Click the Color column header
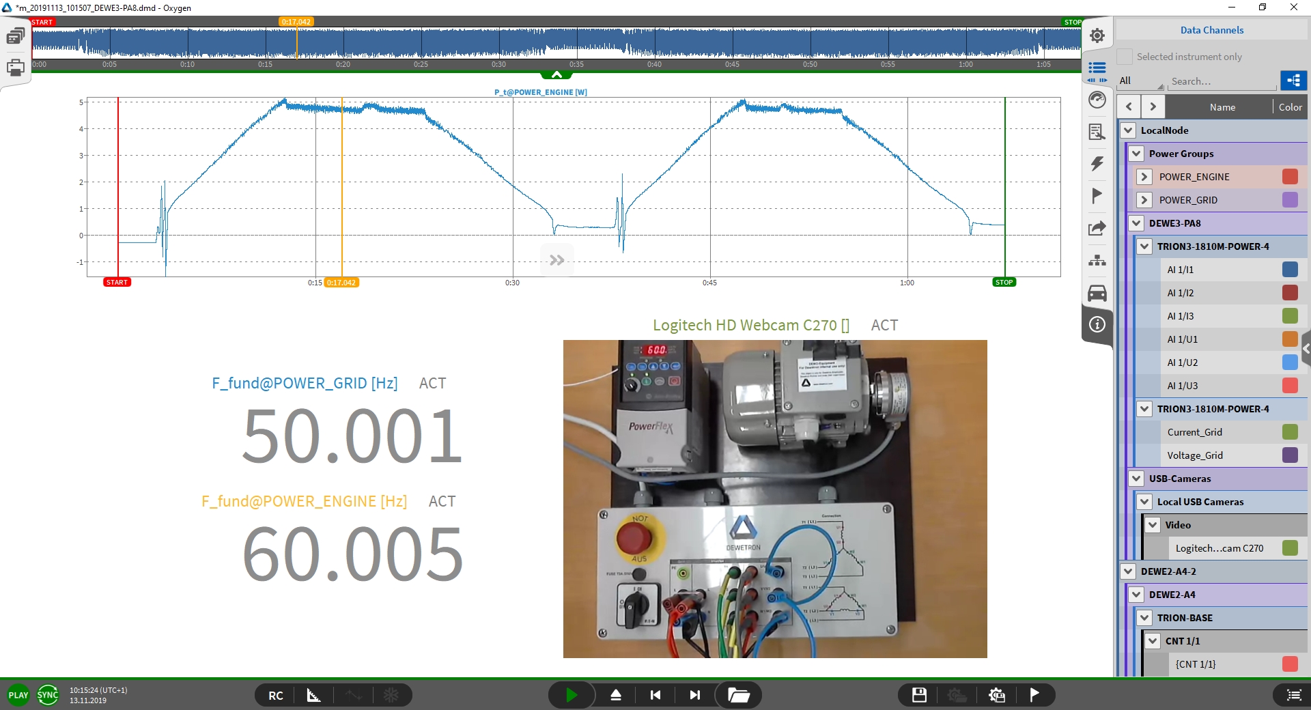Screen dimensions: 1311x710 click(1290, 107)
